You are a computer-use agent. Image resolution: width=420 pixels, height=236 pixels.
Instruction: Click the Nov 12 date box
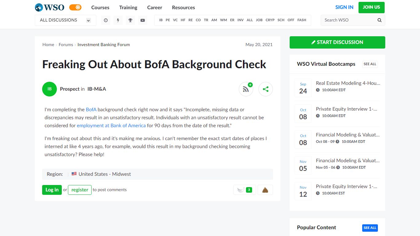(303, 191)
